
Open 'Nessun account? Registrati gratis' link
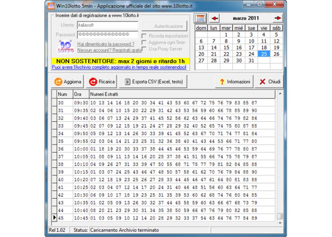[x=109, y=50]
